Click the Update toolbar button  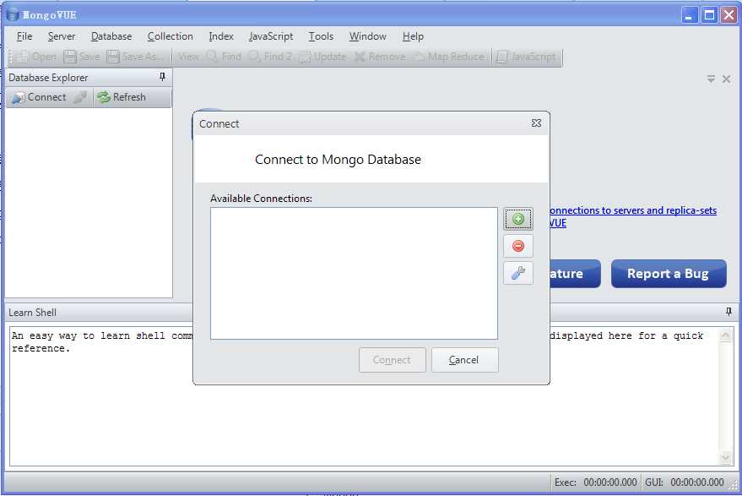323,57
